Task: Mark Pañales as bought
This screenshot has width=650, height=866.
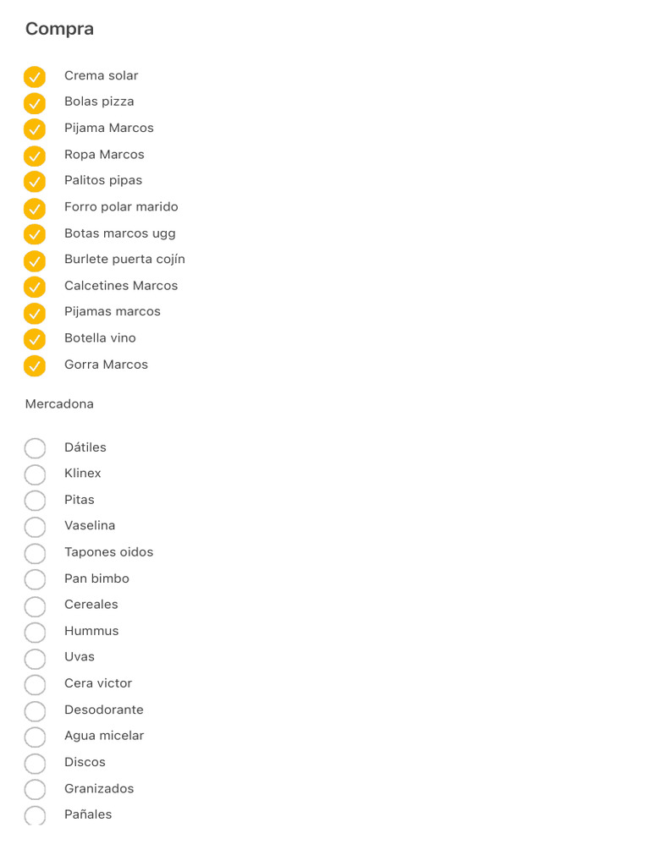Action: point(35,815)
